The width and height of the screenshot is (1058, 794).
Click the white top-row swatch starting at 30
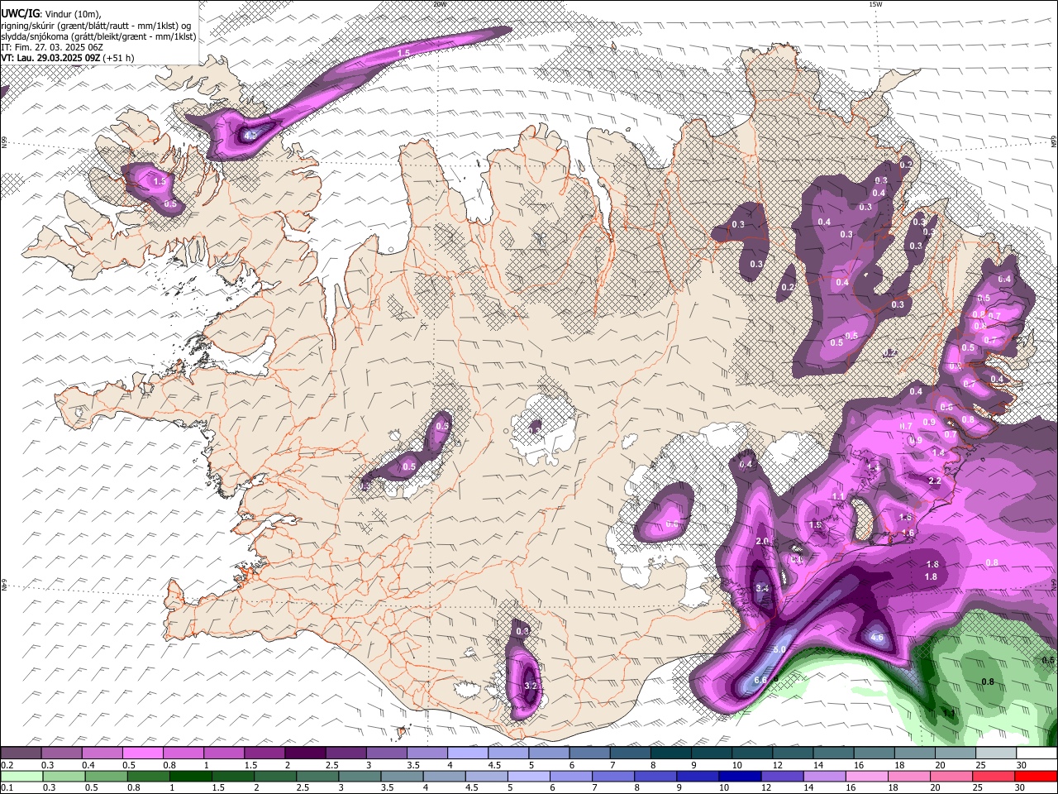(1037, 753)
